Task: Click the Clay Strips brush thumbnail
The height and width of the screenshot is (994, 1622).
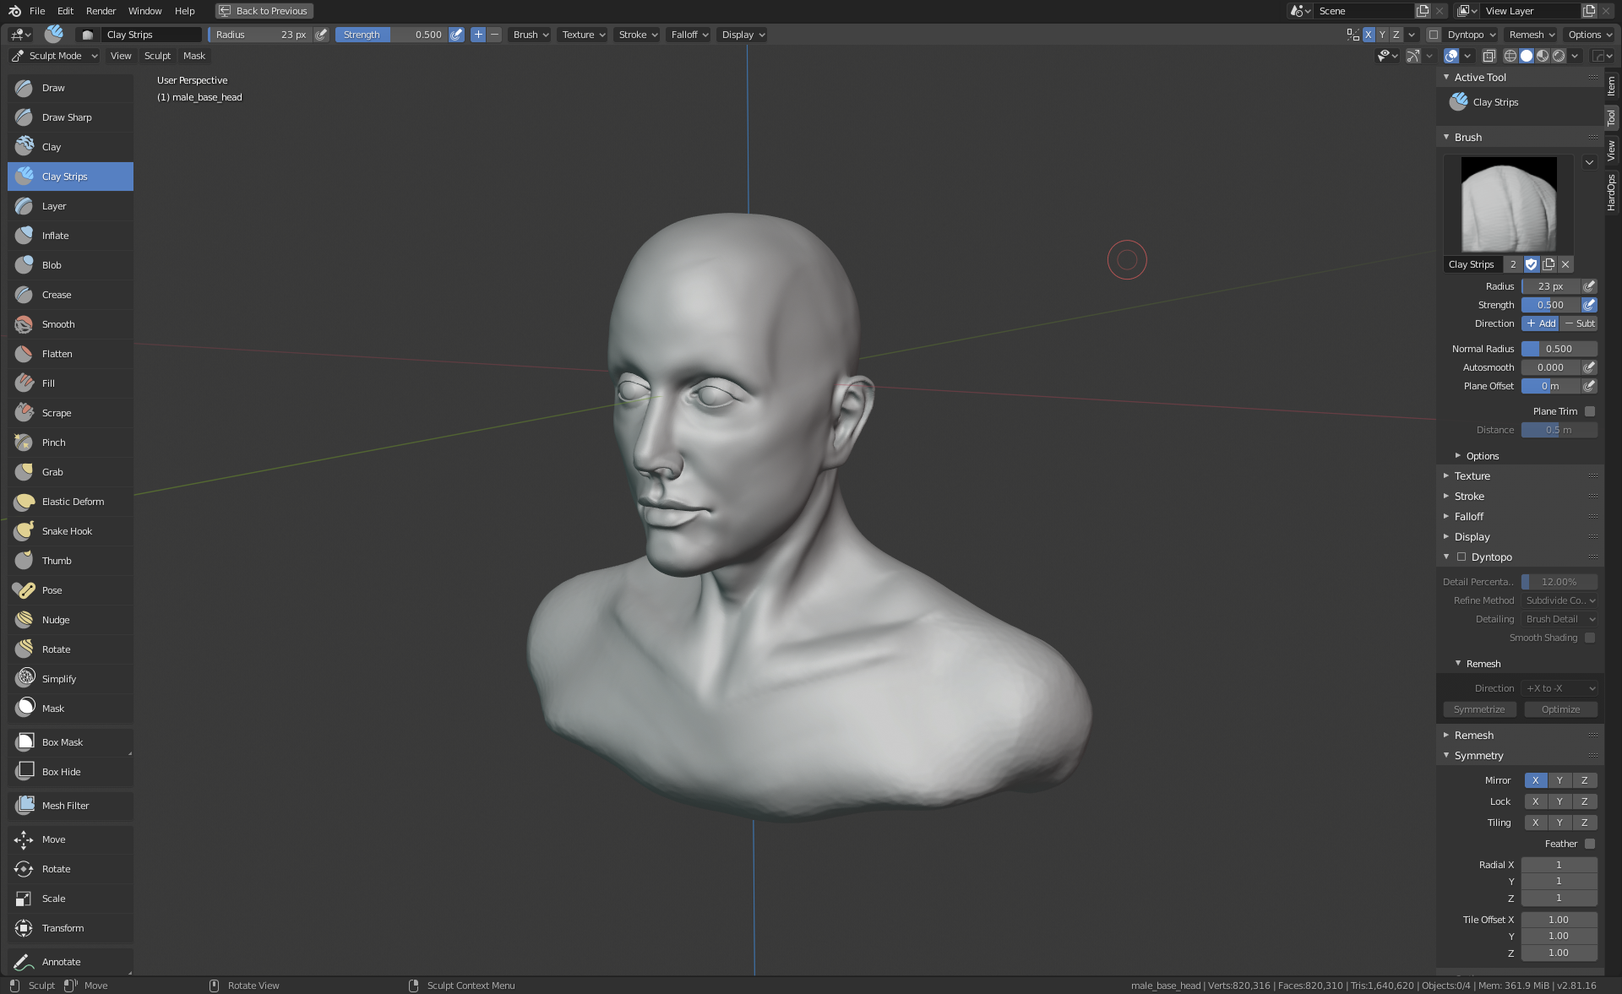Action: [1508, 204]
